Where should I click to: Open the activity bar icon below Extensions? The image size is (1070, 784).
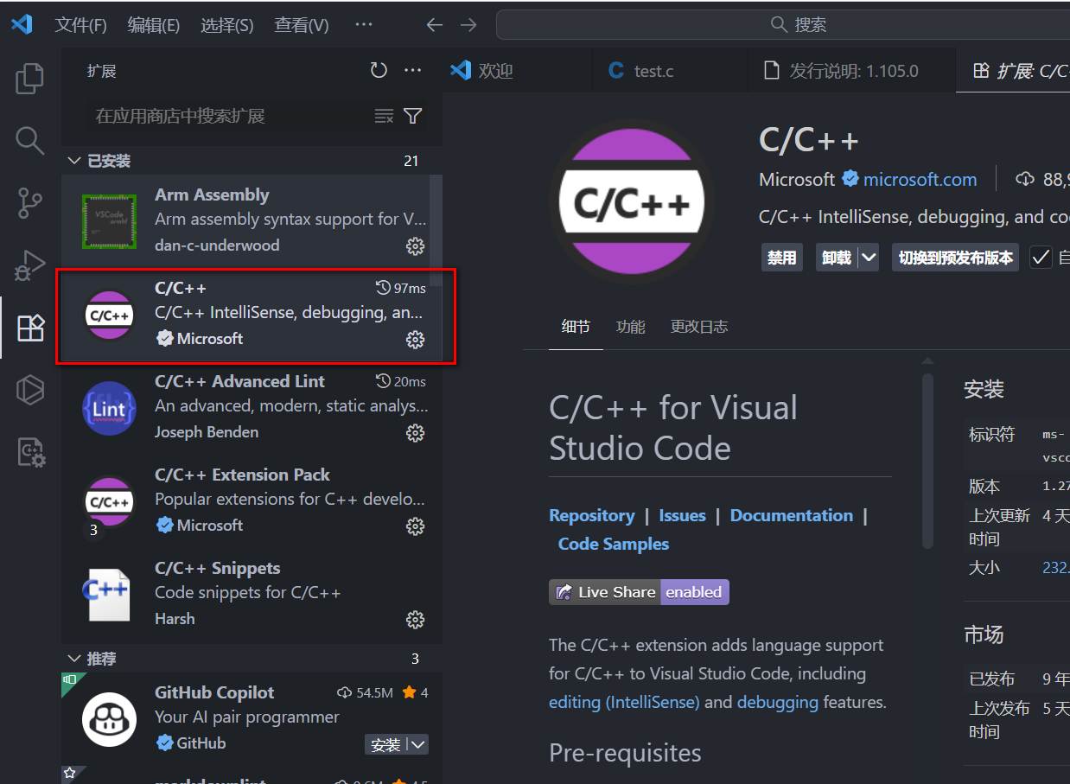[30, 390]
